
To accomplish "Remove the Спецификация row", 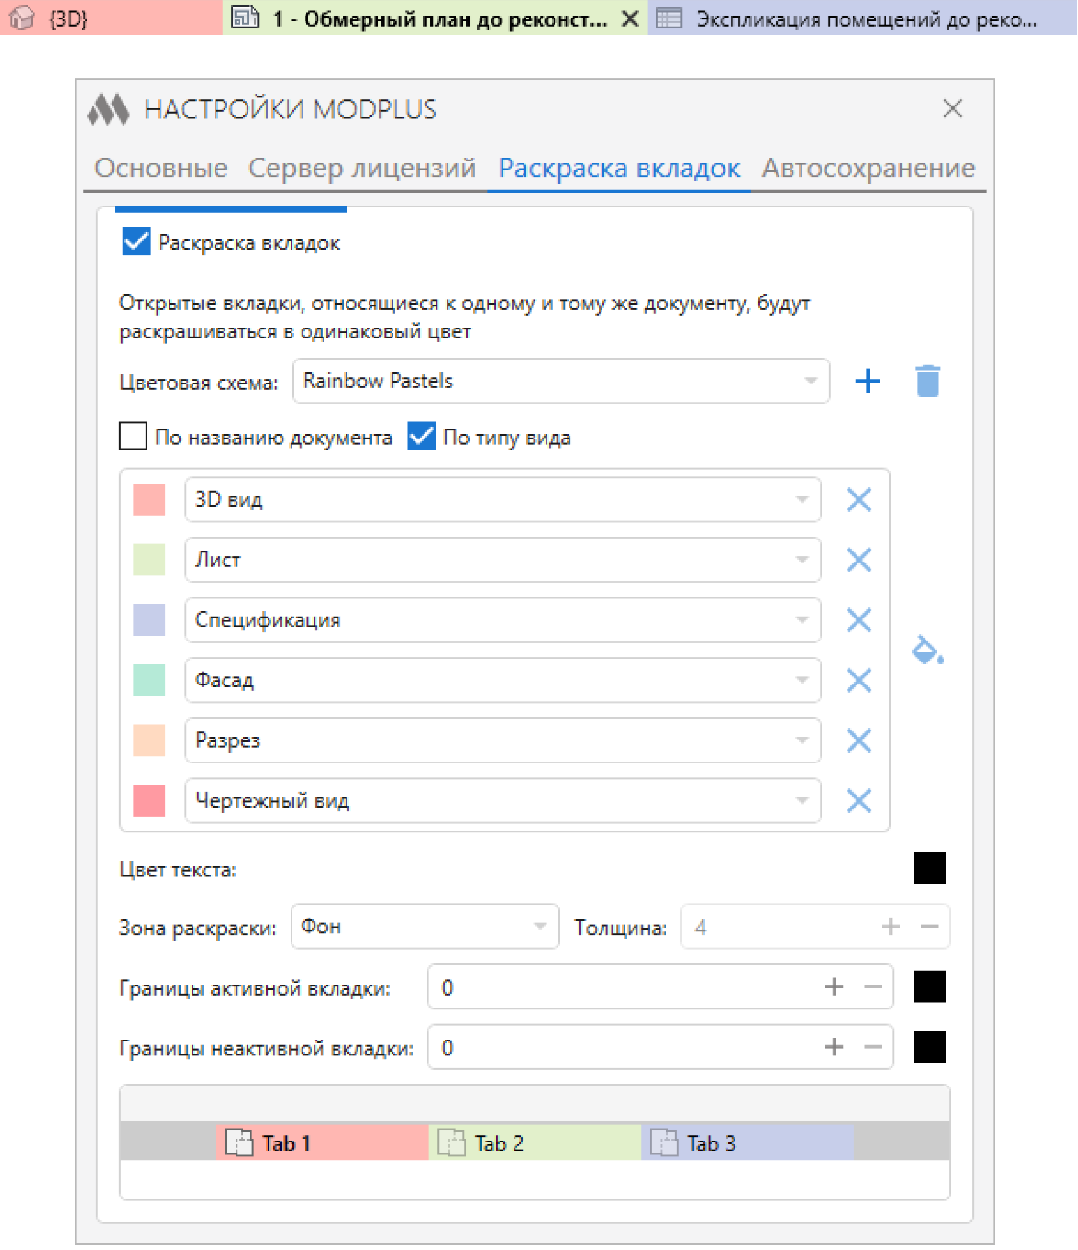I will [859, 620].
